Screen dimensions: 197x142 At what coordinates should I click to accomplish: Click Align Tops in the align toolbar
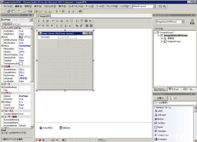pos(53,21)
